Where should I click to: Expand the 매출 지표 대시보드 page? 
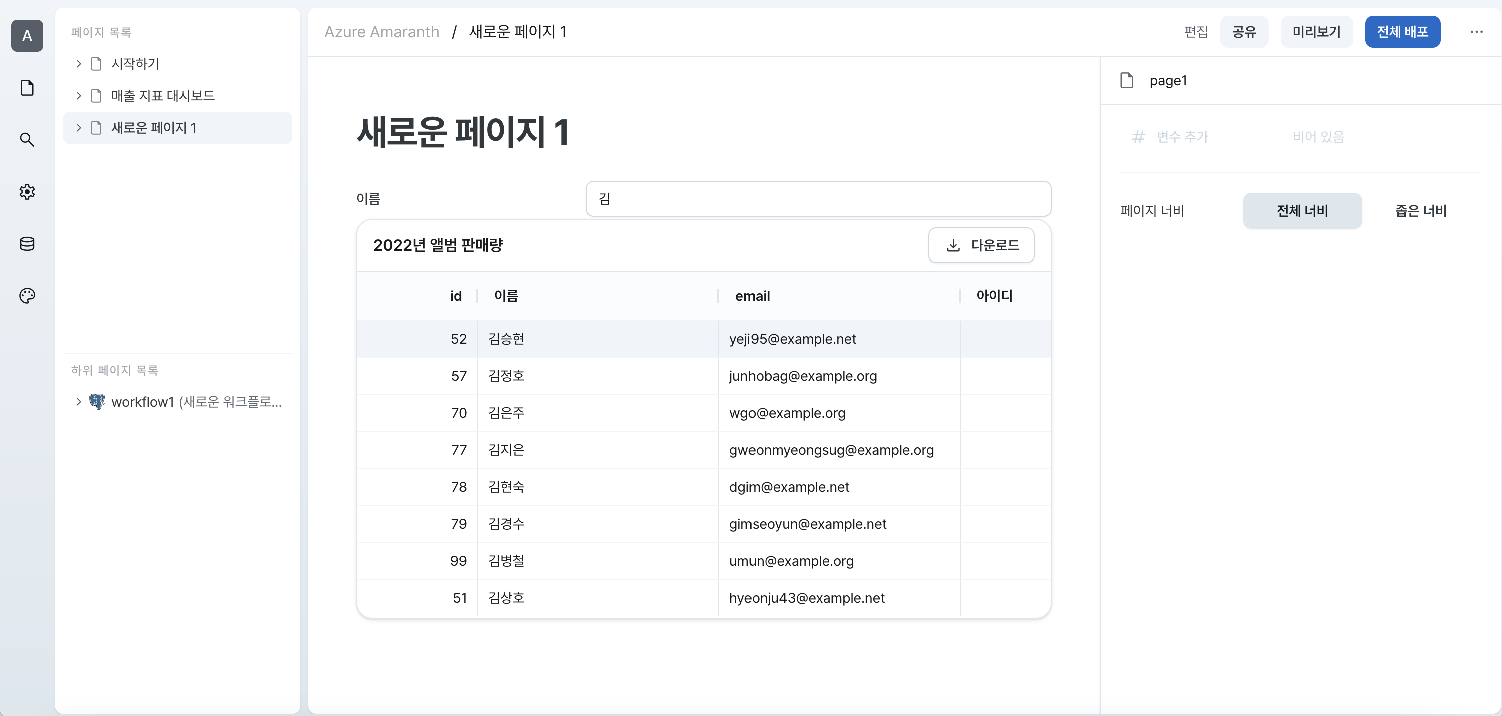78,95
